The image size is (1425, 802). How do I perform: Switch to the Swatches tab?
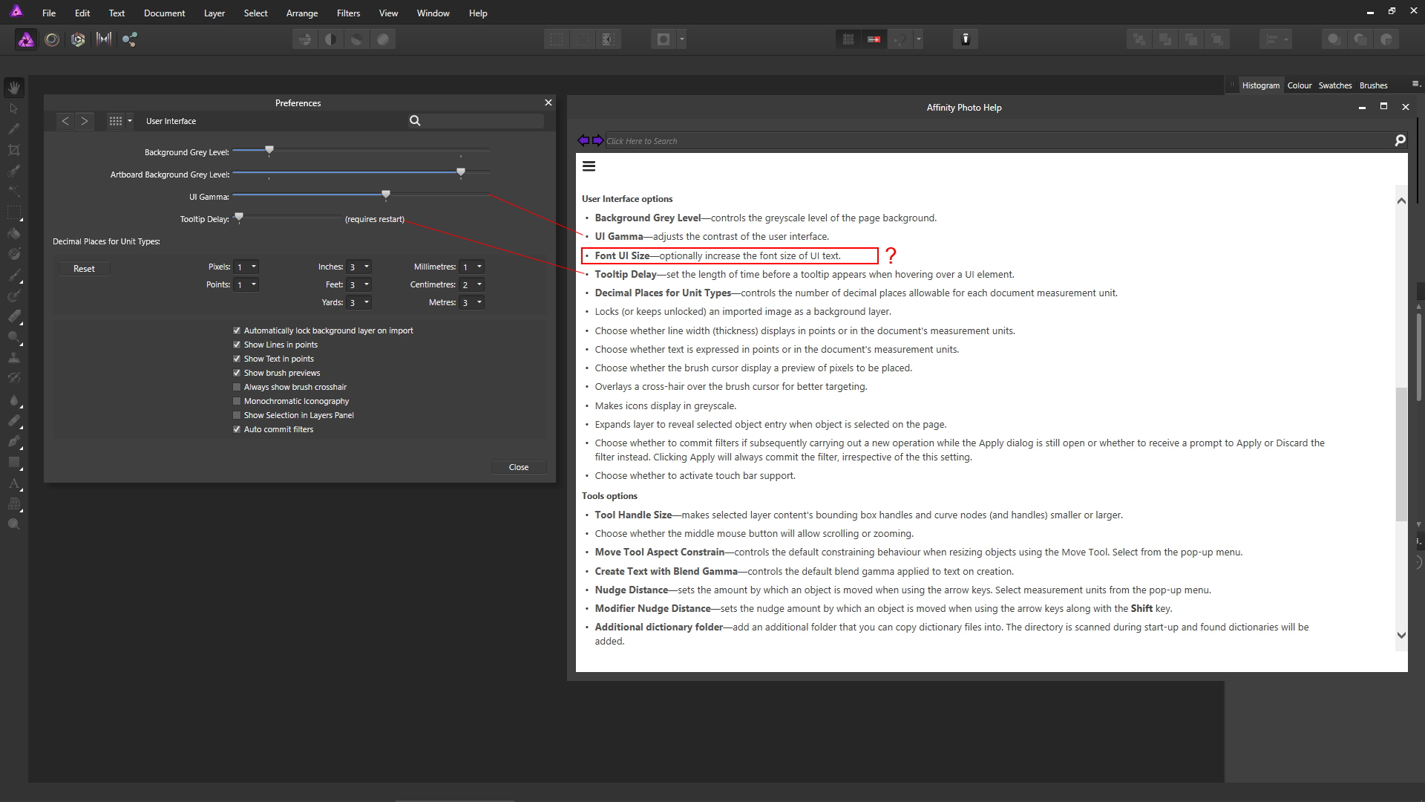point(1334,85)
